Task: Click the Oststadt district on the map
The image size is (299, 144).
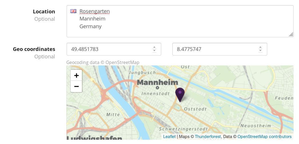Action: coord(195,109)
